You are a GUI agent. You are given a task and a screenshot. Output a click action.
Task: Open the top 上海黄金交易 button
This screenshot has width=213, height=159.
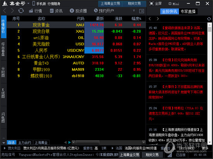110,3
